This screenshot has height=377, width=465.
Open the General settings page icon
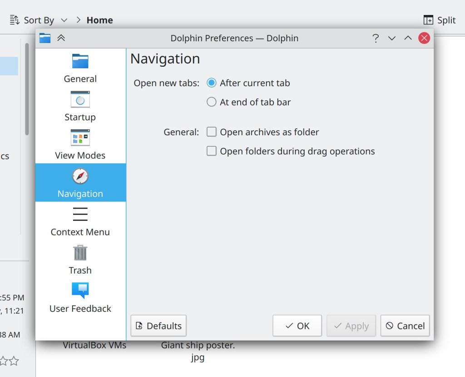[80, 61]
